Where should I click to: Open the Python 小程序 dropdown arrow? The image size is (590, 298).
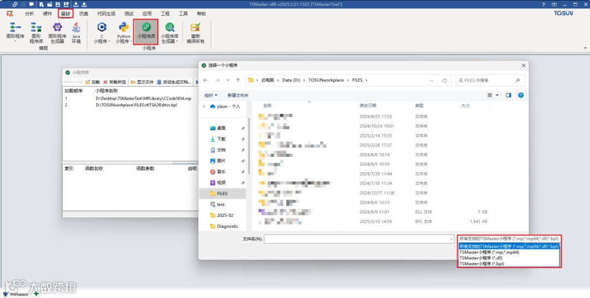click(131, 41)
